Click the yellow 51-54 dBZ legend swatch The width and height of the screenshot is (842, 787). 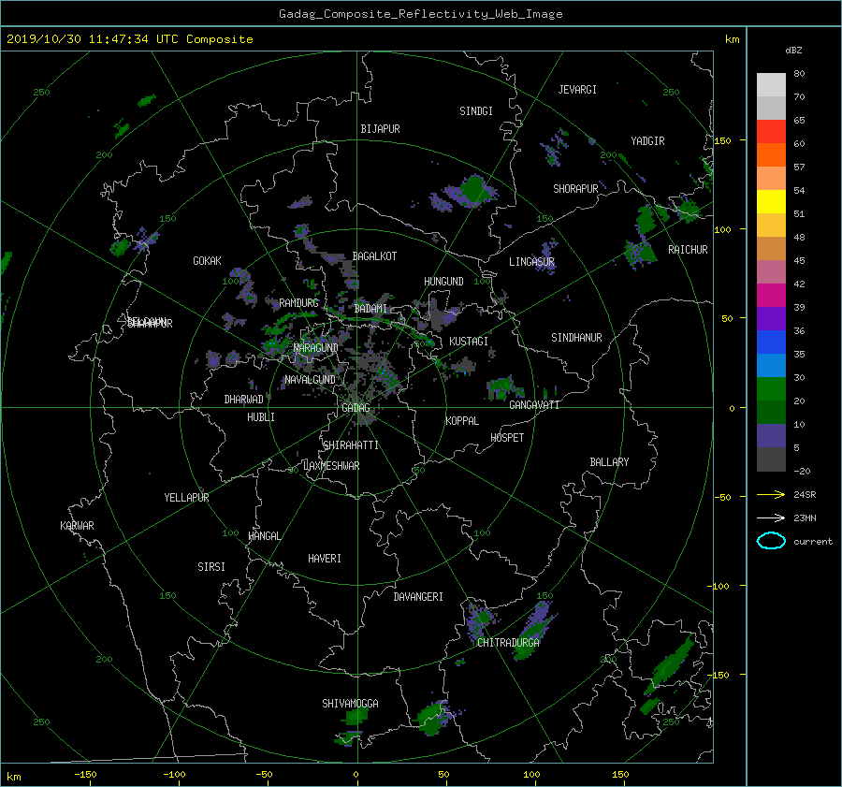click(x=771, y=201)
